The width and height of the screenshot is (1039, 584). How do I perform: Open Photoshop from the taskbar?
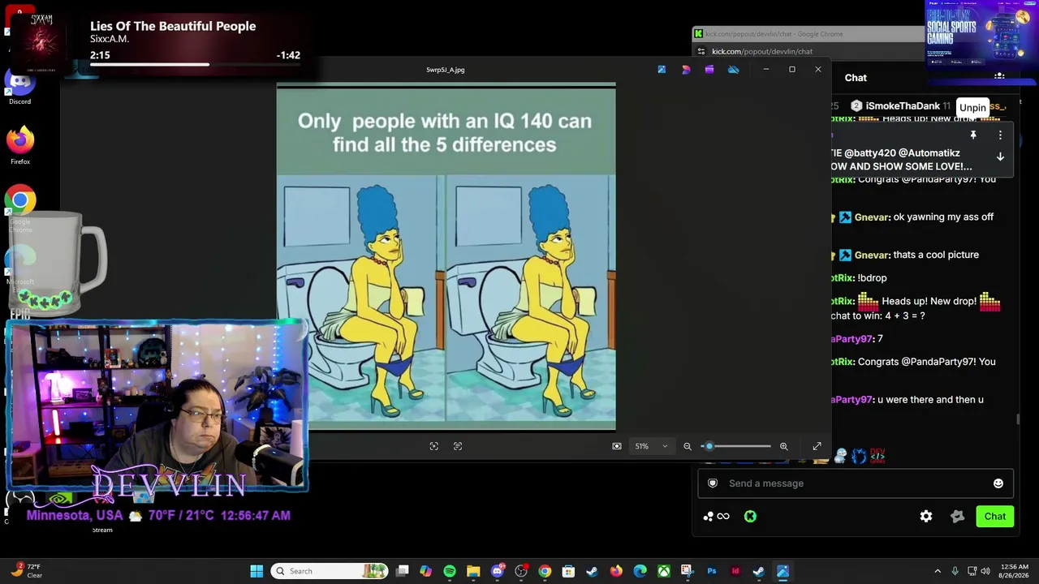[x=712, y=571]
